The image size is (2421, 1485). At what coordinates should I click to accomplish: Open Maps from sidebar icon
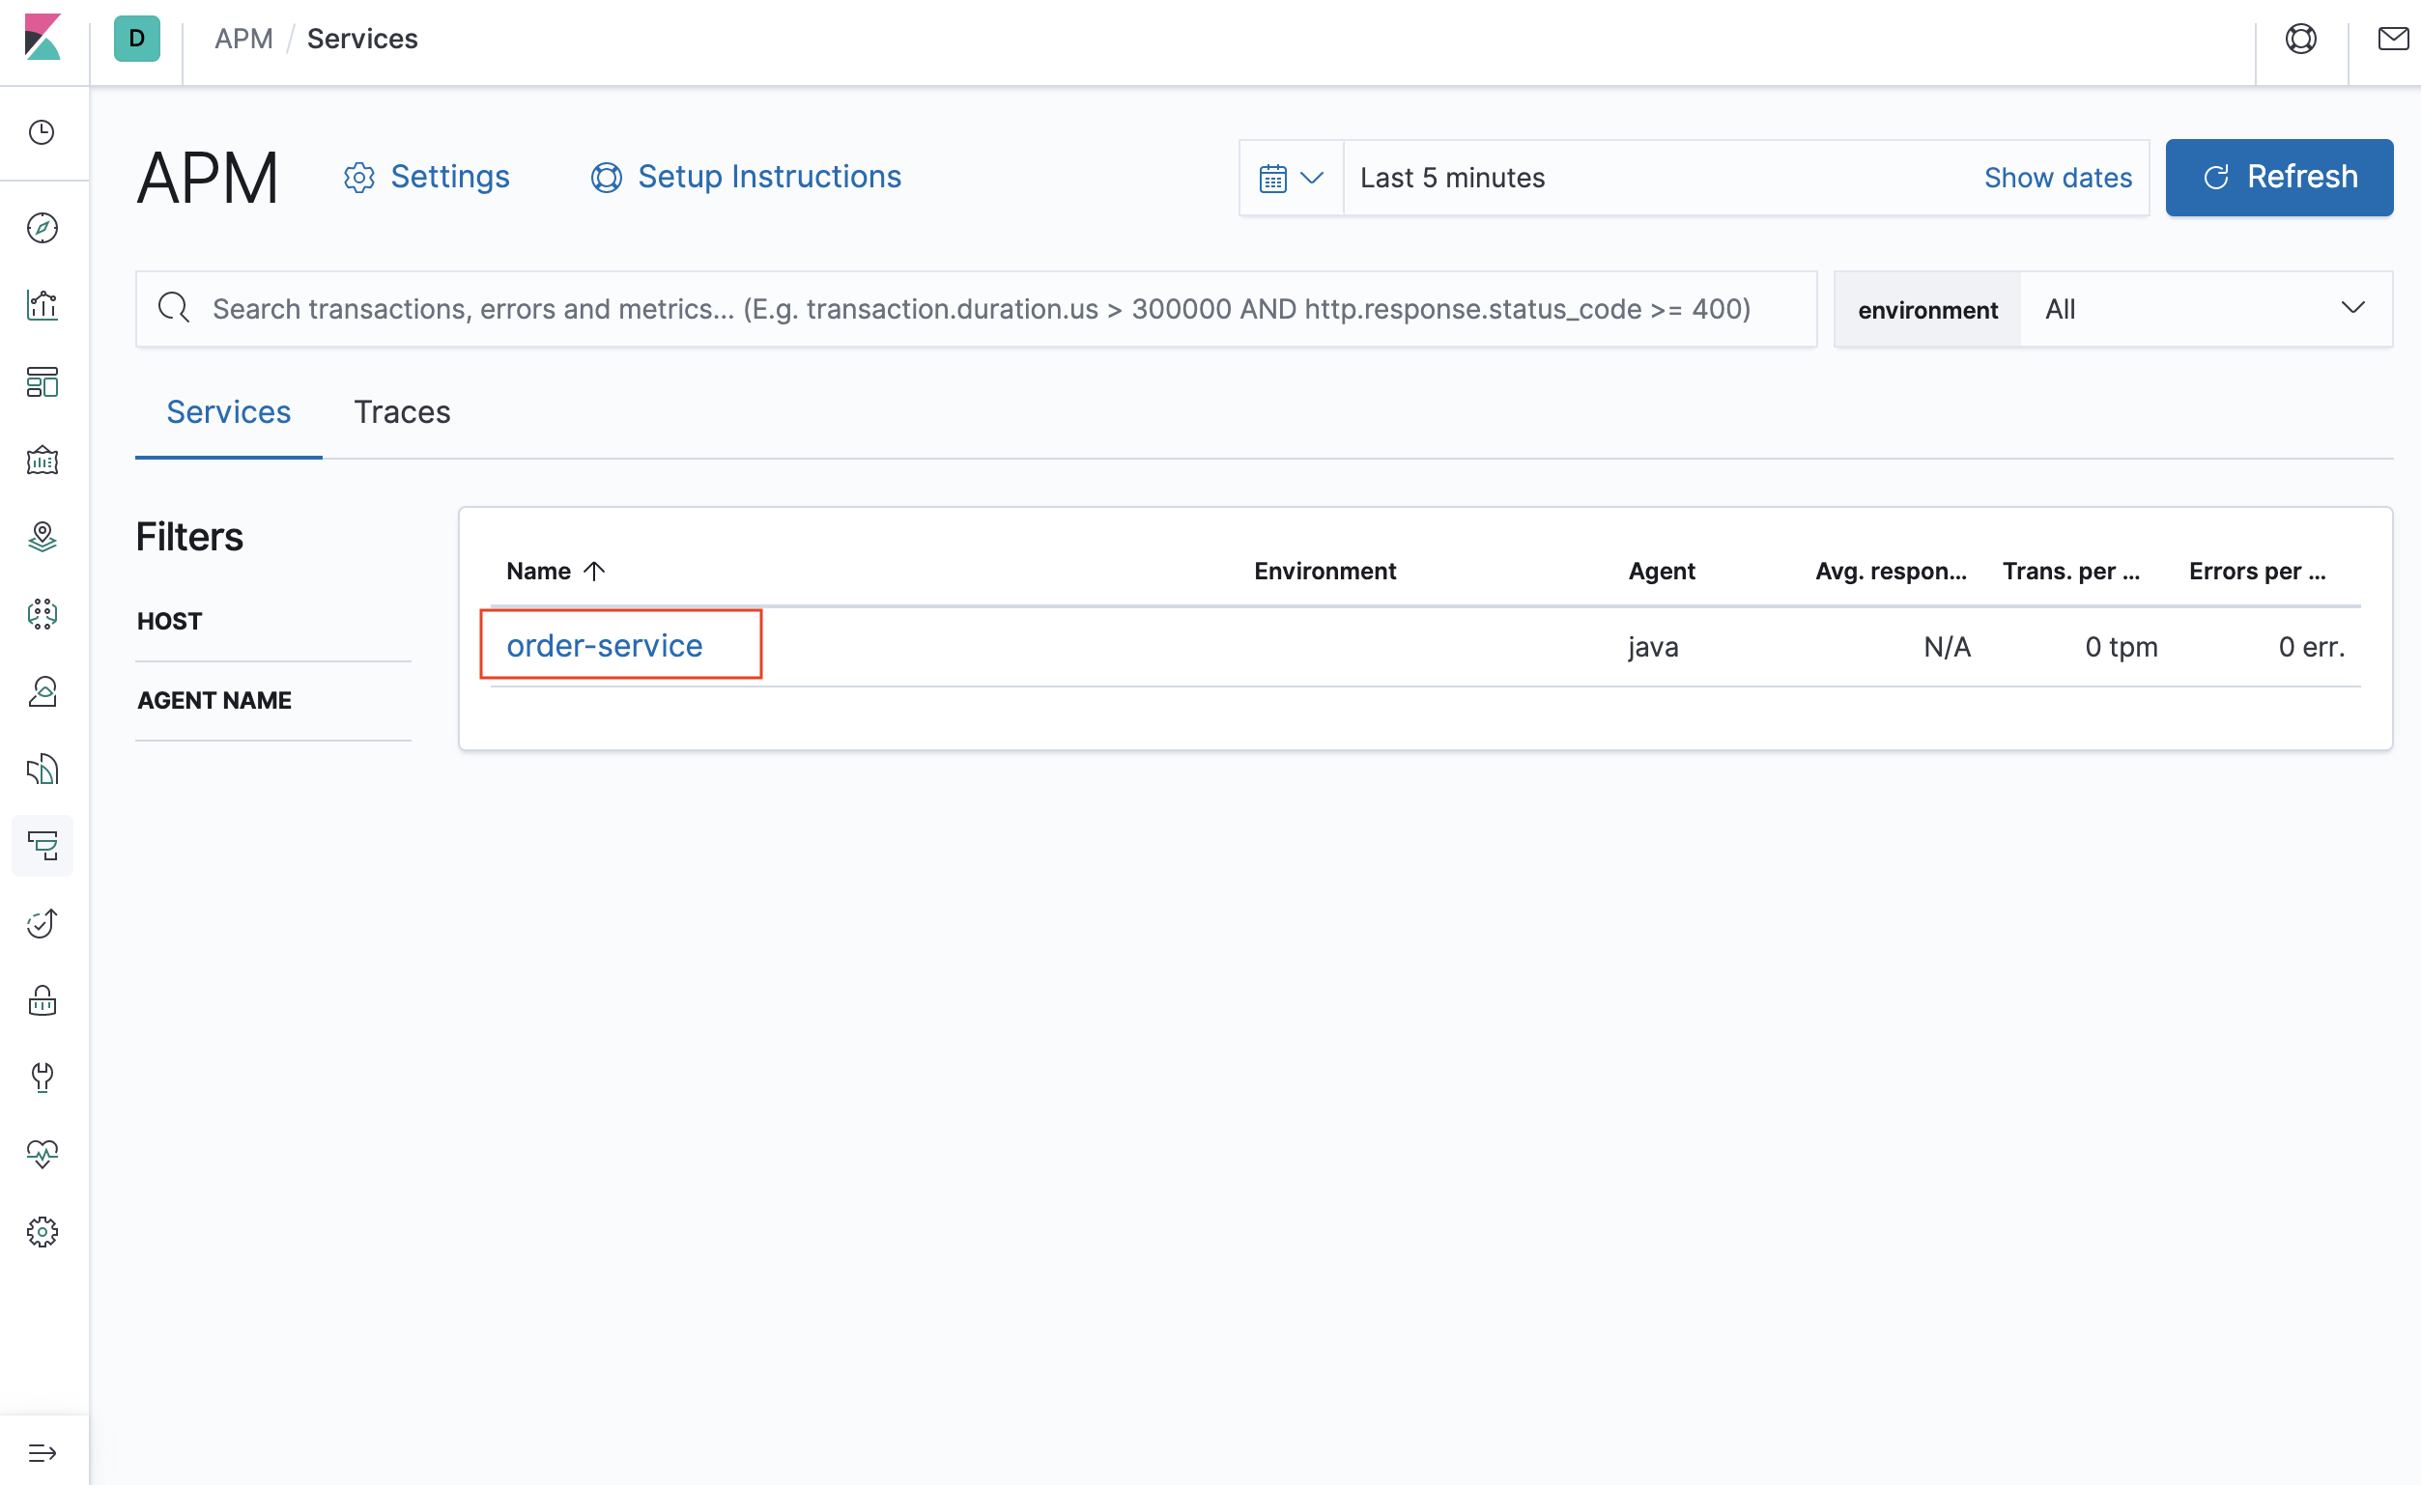click(x=43, y=536)
